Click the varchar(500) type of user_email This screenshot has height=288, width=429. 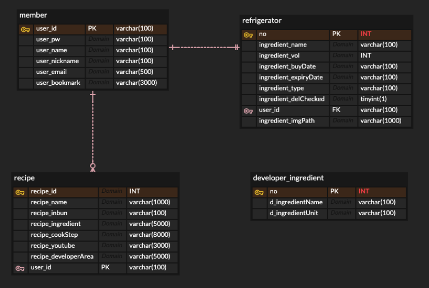[x=135, y=72]
